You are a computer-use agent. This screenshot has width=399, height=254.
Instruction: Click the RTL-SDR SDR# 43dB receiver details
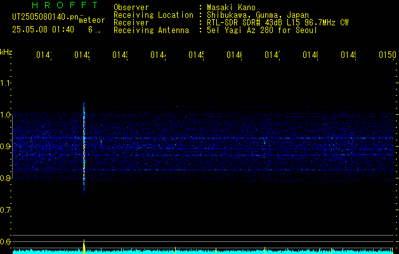click(278, 23)
